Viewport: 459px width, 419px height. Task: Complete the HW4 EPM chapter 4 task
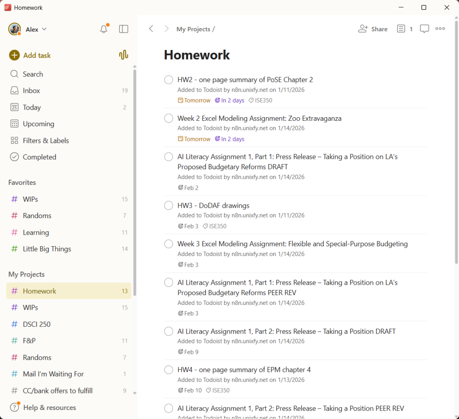click(x=169, y=370)
